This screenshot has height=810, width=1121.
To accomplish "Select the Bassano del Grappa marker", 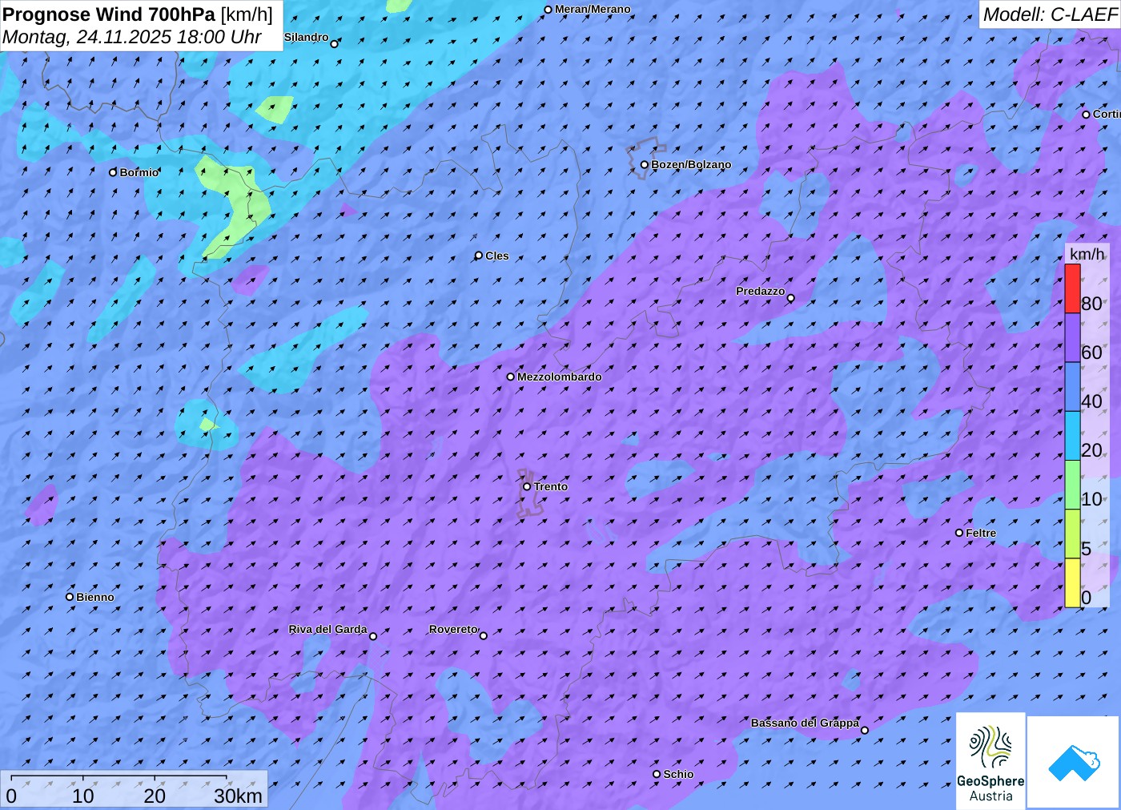I will click(864, 730).
